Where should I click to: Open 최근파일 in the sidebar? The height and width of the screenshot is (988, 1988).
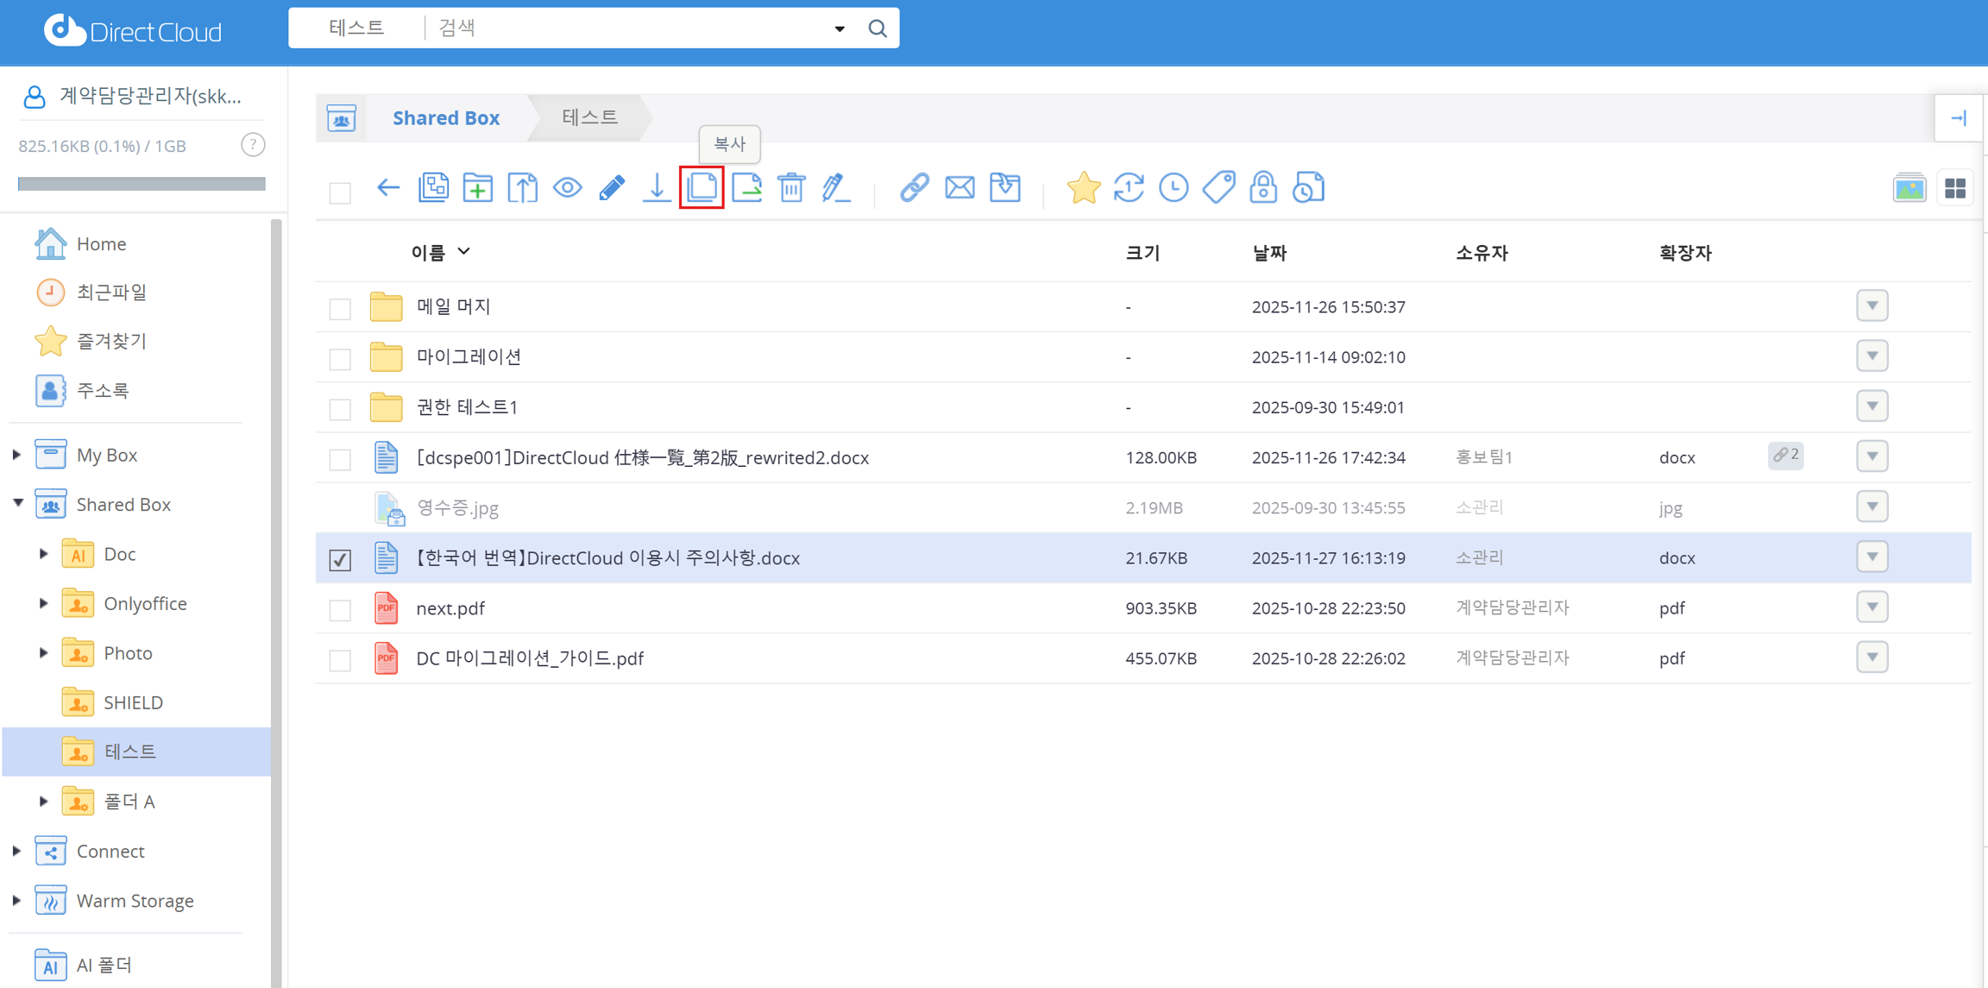[x=111, y=293]
